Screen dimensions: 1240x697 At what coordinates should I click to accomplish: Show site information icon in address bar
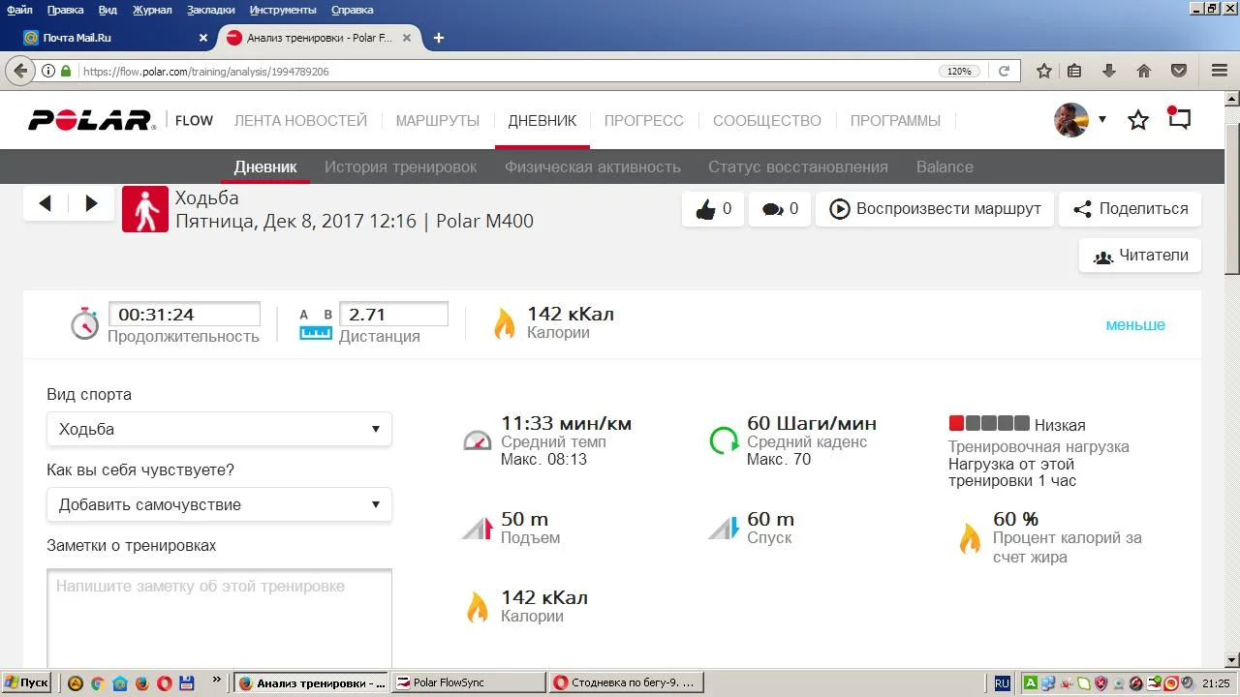pos(47,71)
